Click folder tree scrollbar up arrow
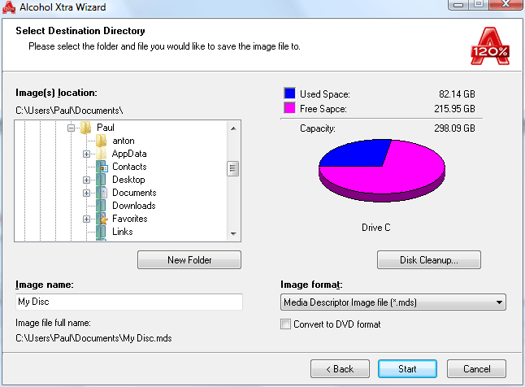The height and width of the screenshot is (387, 525). (233, 128)
